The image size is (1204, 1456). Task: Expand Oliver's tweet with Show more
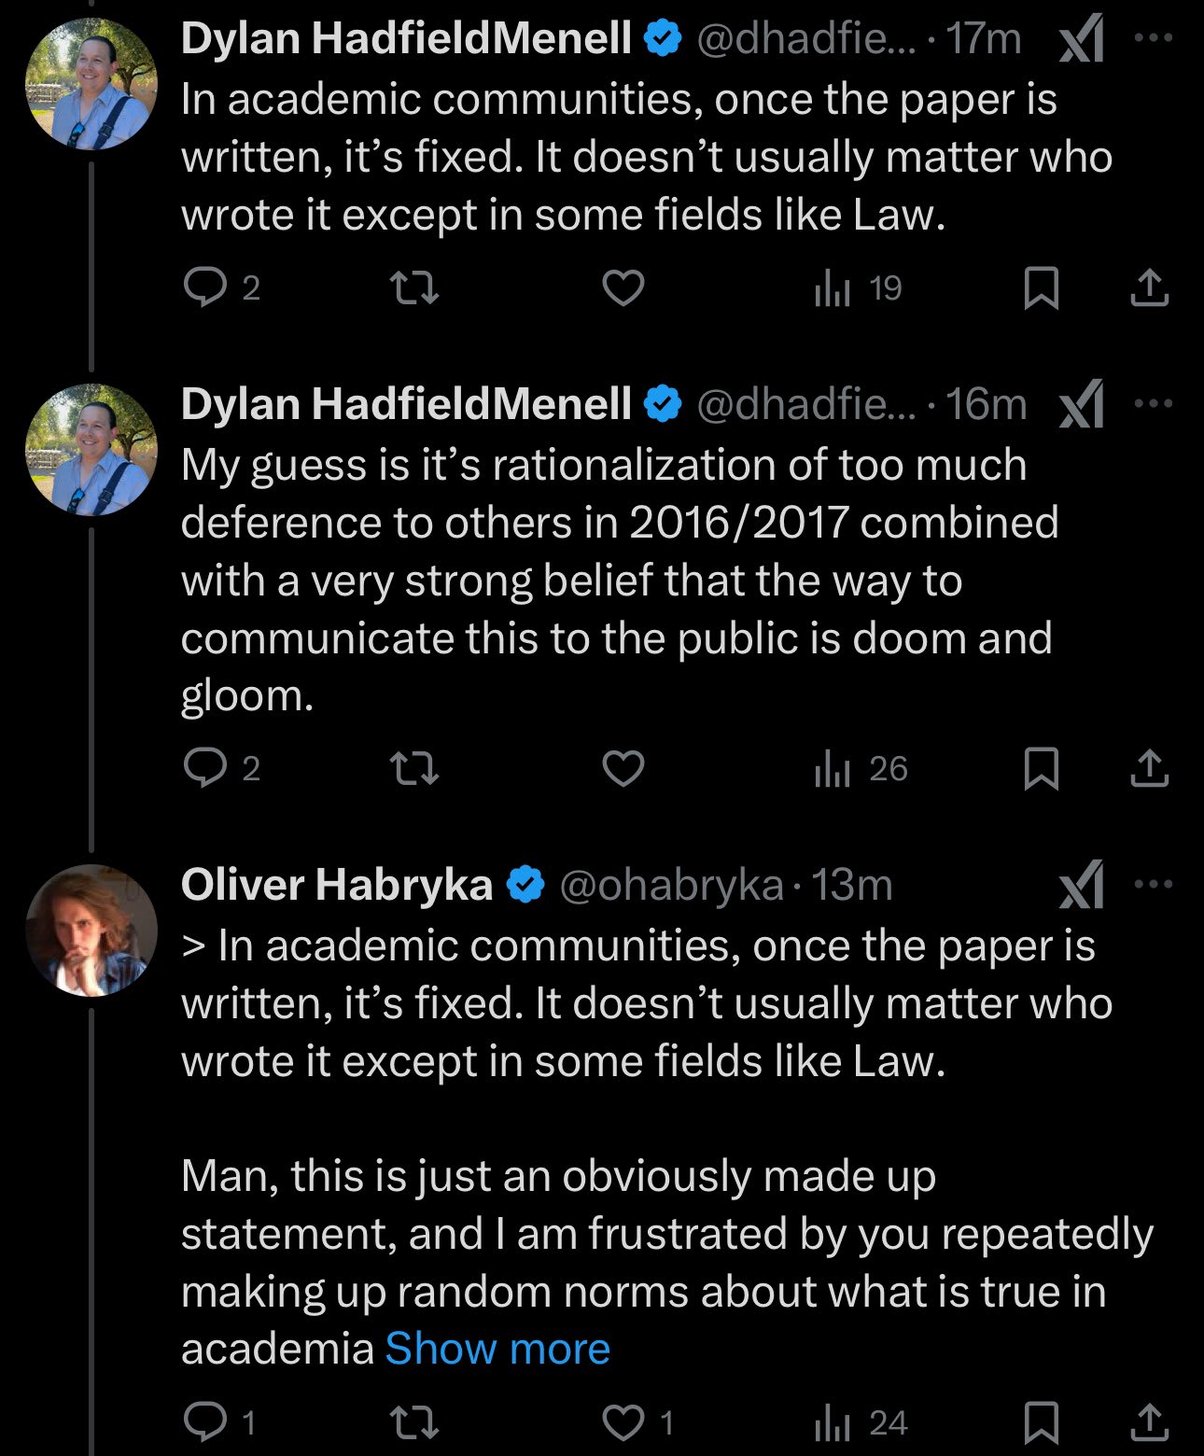497,1349
